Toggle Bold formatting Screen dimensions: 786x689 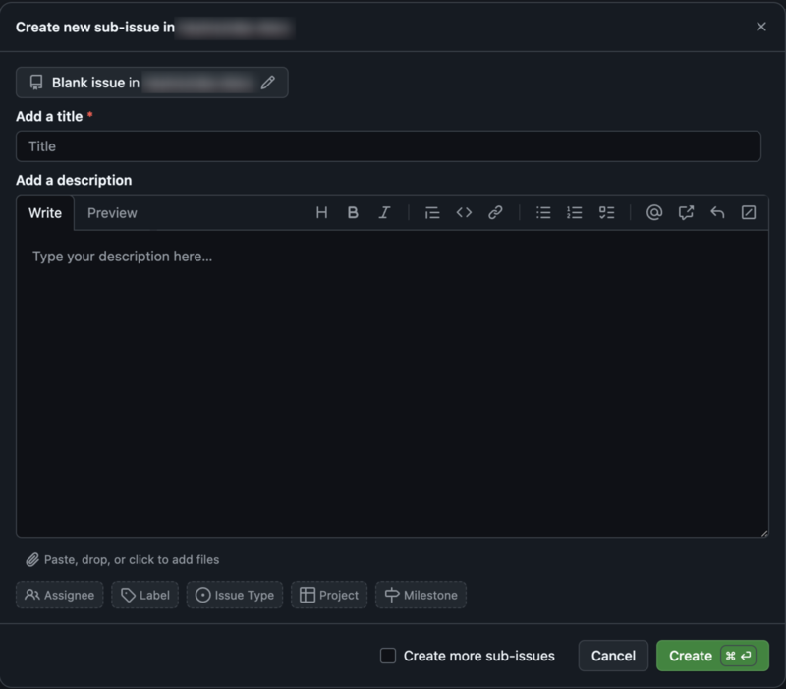pos(353,212)
